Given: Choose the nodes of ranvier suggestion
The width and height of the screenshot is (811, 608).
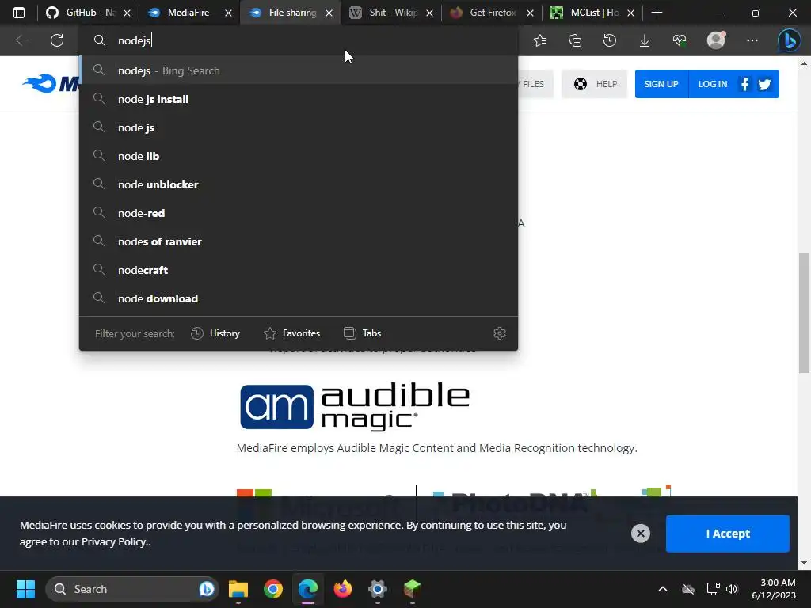Looking at the screenshot, I should (299, 241).
